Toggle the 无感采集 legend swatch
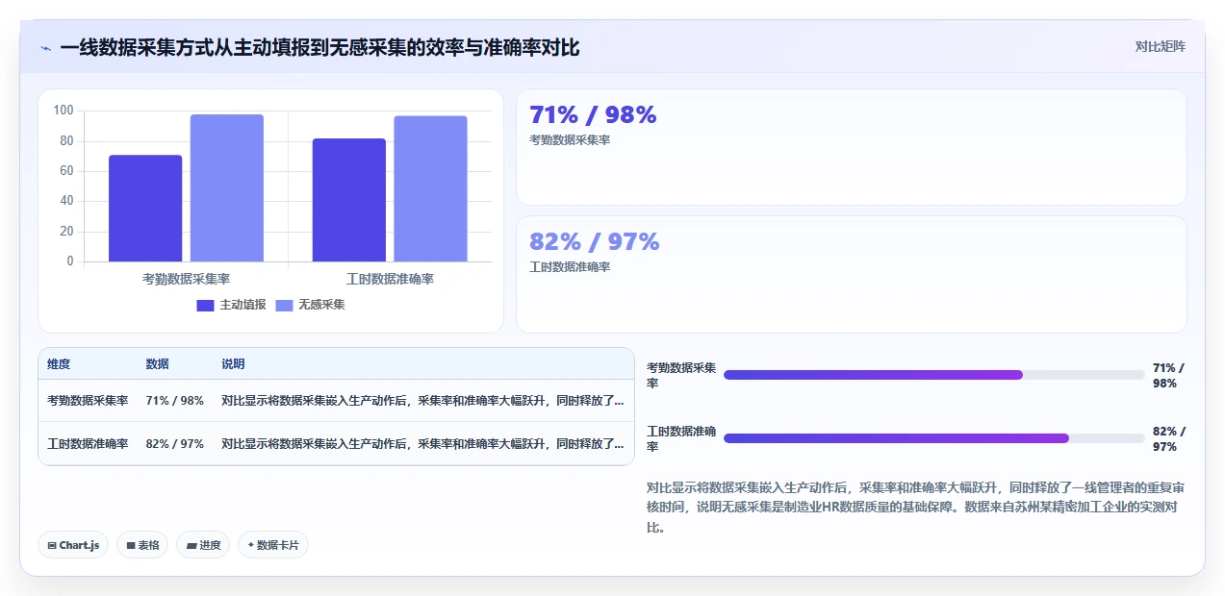Viewport: 1225px width, 596px height. point(284,305)
